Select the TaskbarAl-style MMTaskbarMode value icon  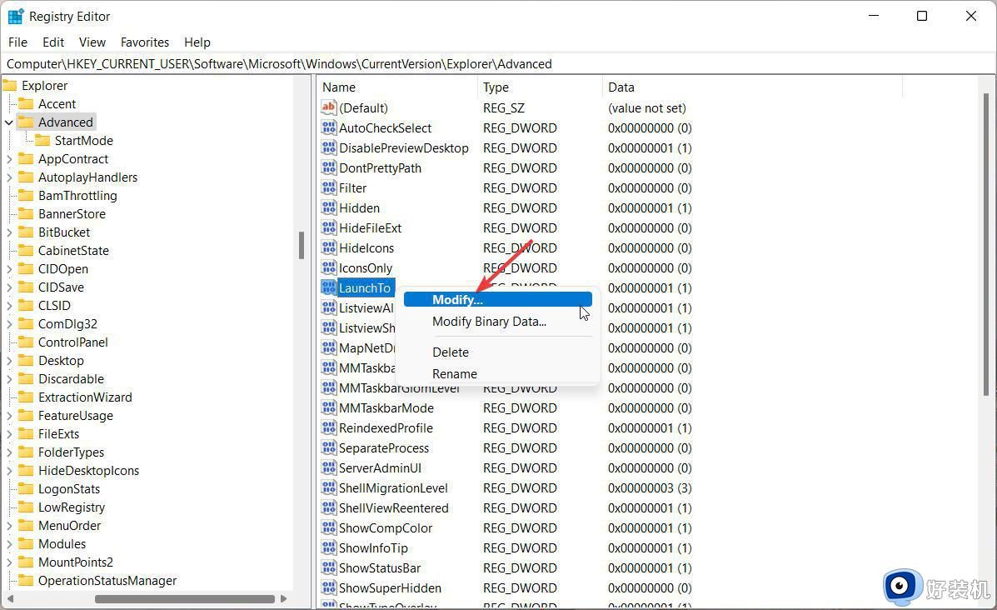pyautogui.click(x=329, y=407)
